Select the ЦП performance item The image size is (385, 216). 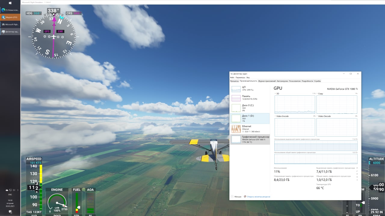250,88
